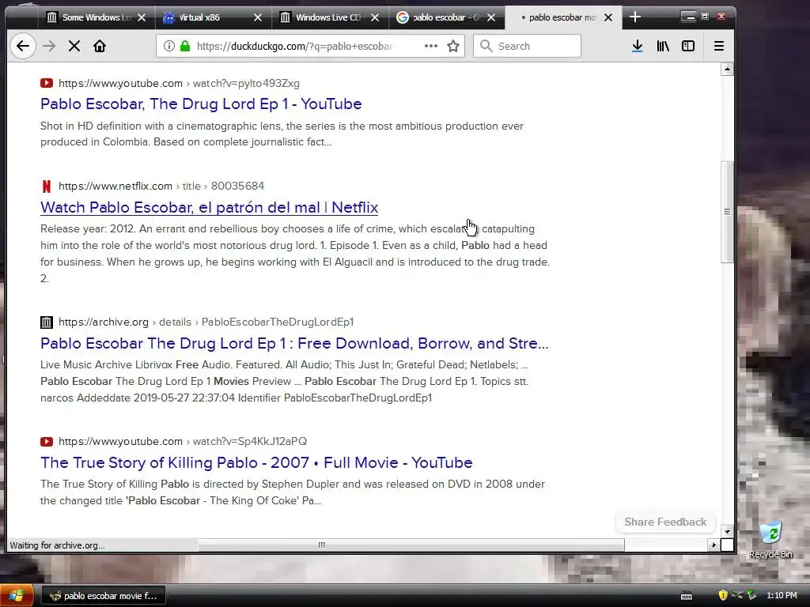Close the Some Windows tab
The image size is (810, 607).
[x=142, y=17]
